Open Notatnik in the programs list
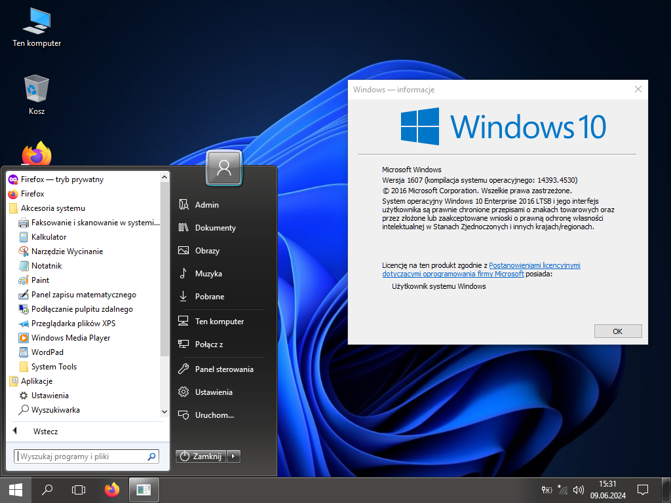Image resolution: width=671 pixels, height=503 pixels. tap(46, 266)
